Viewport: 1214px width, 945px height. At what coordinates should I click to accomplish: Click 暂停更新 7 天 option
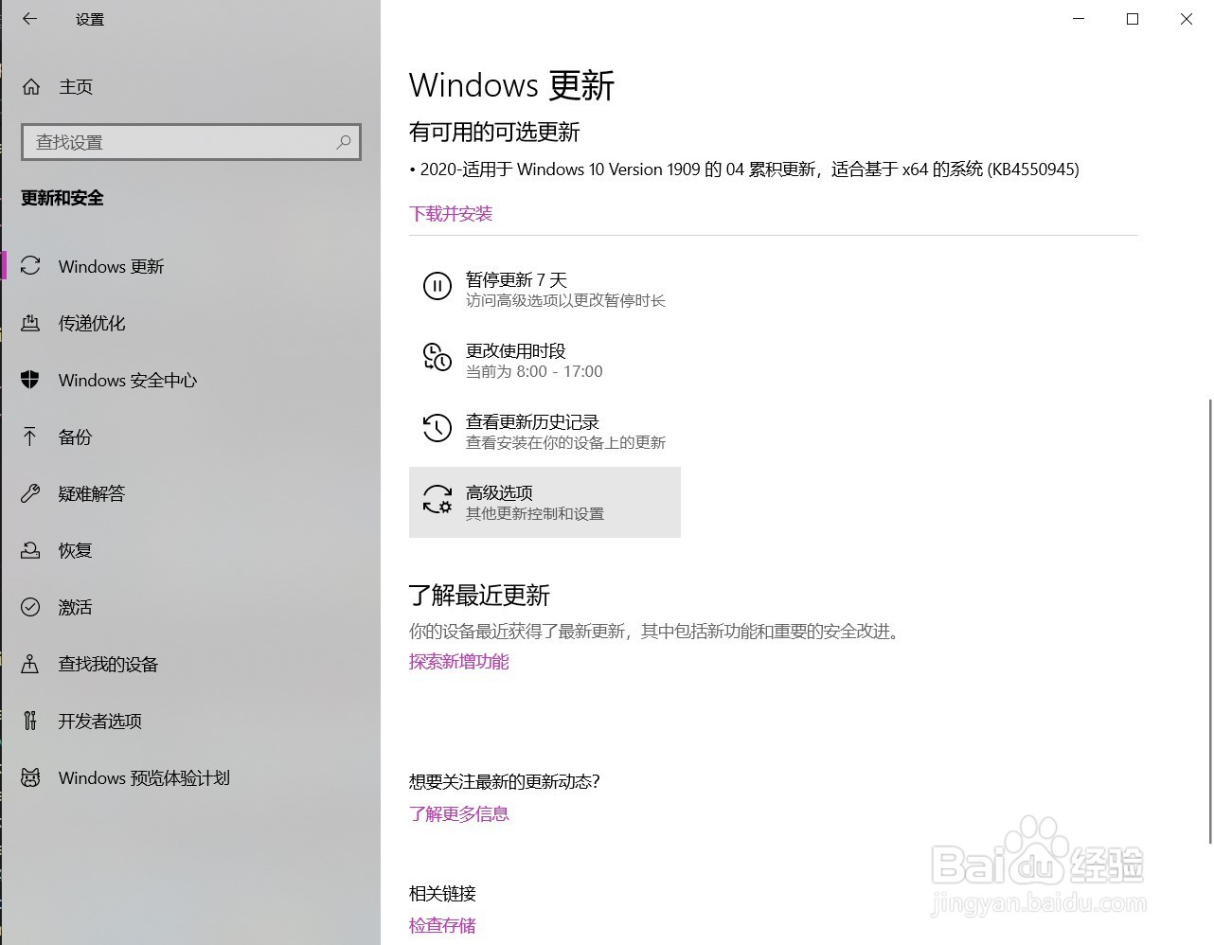545,289
